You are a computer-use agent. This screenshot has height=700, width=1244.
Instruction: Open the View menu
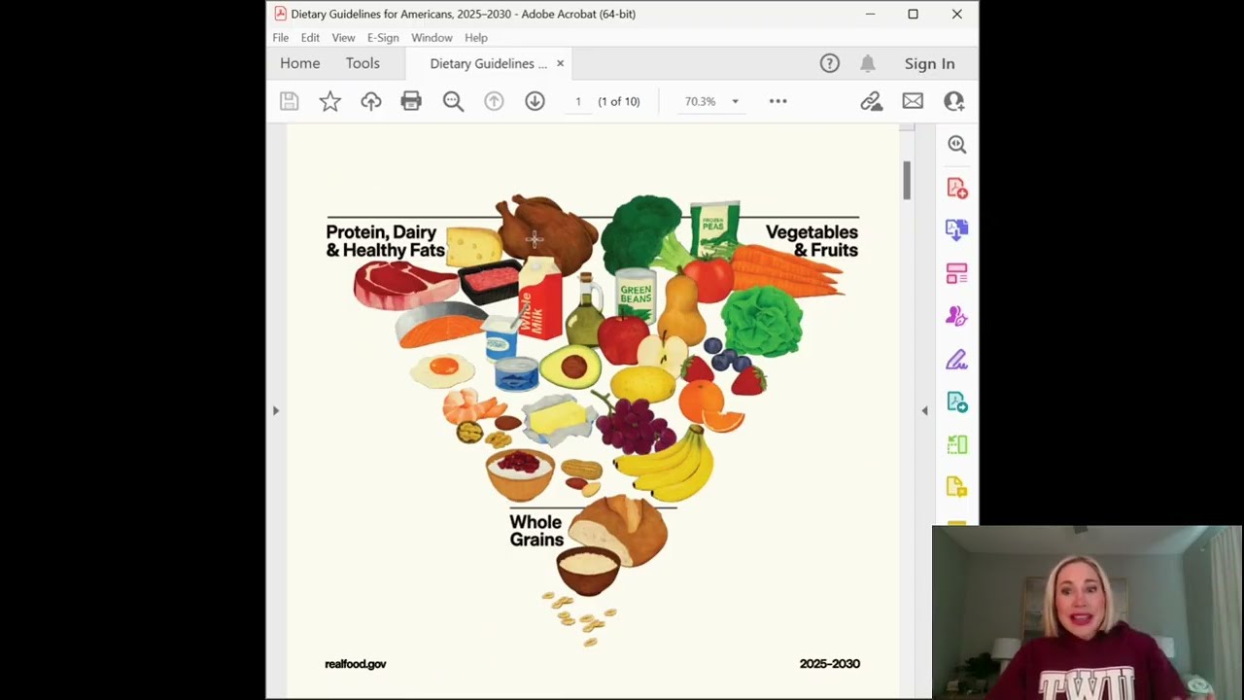point(343,38)
